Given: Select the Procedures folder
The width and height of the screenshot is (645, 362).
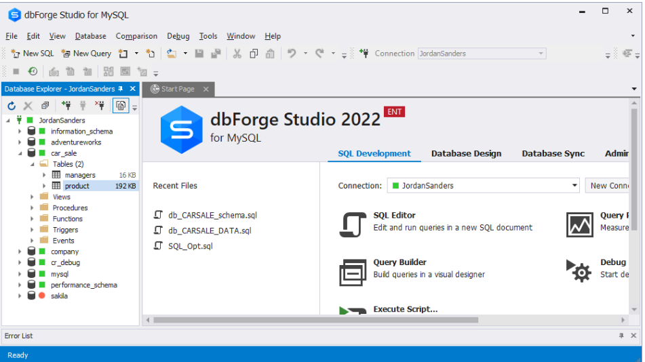Looking at the screenshot, I should pyautogui.click(x=70, y=207).
